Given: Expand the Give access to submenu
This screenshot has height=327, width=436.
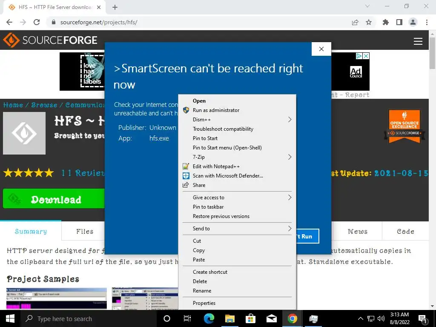Looking at the screenshot, I should (237, 198).
